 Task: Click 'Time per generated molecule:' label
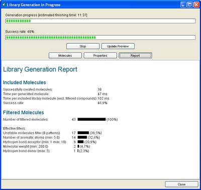pos(26,94)
